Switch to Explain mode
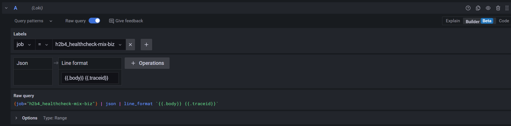 tap(453, 21)
